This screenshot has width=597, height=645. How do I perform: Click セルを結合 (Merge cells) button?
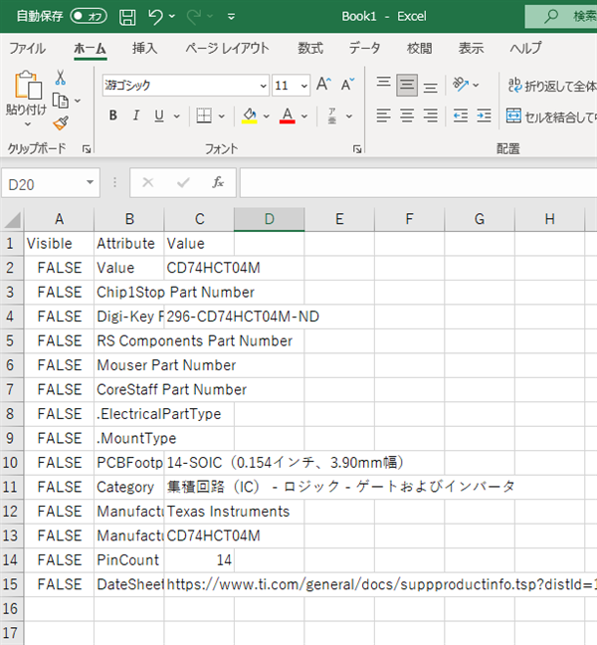coord(551,116)
